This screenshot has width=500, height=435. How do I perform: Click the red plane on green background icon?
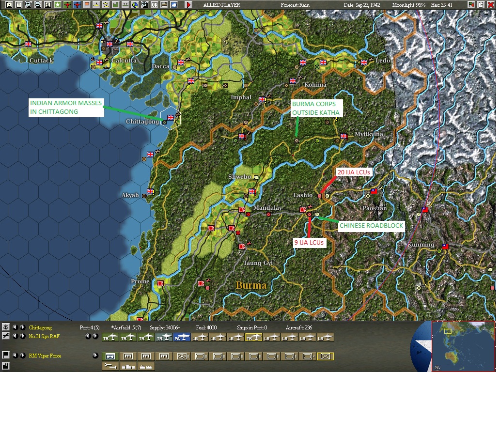[x=67, y=5]
